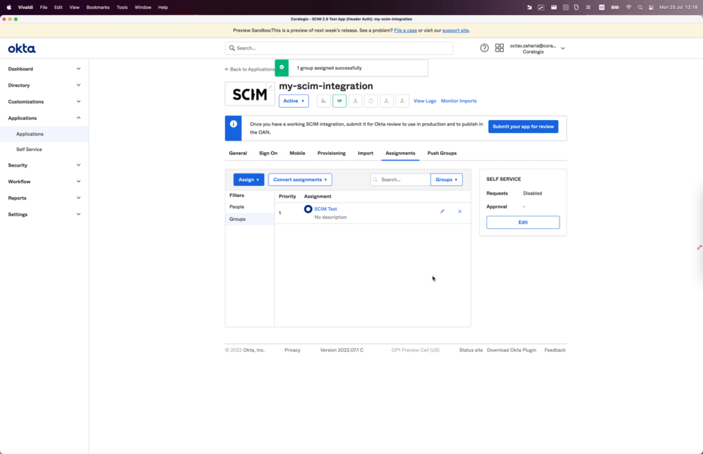Remove the SCIM Test assignment with X
This screenshot has width=703, height=454.
pos(459,211)
